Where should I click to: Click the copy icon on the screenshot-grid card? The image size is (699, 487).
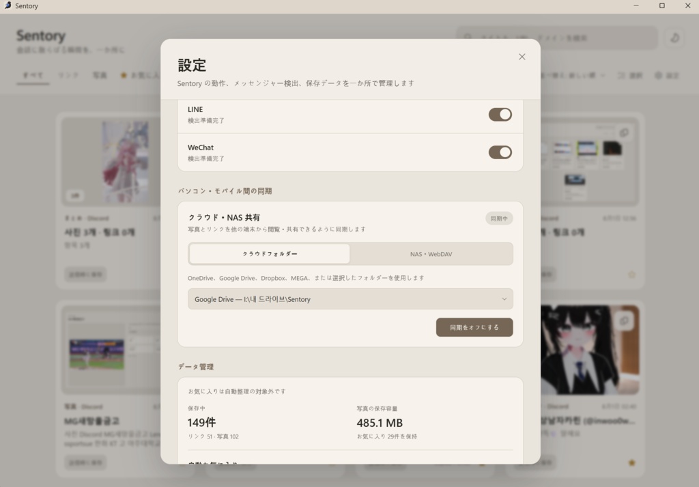tap(624, 133)
